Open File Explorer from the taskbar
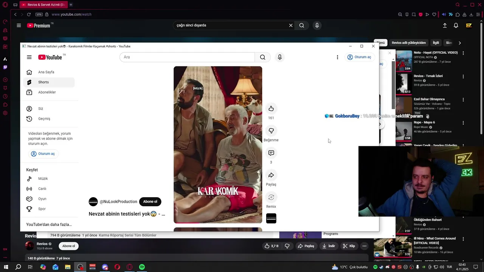The height and width of the screenshot is (272, 484). click(x=68, y=267)
